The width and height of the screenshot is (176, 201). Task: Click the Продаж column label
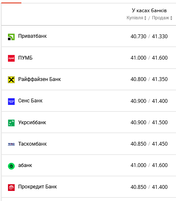pyautogui.click(x=160, y=18)
